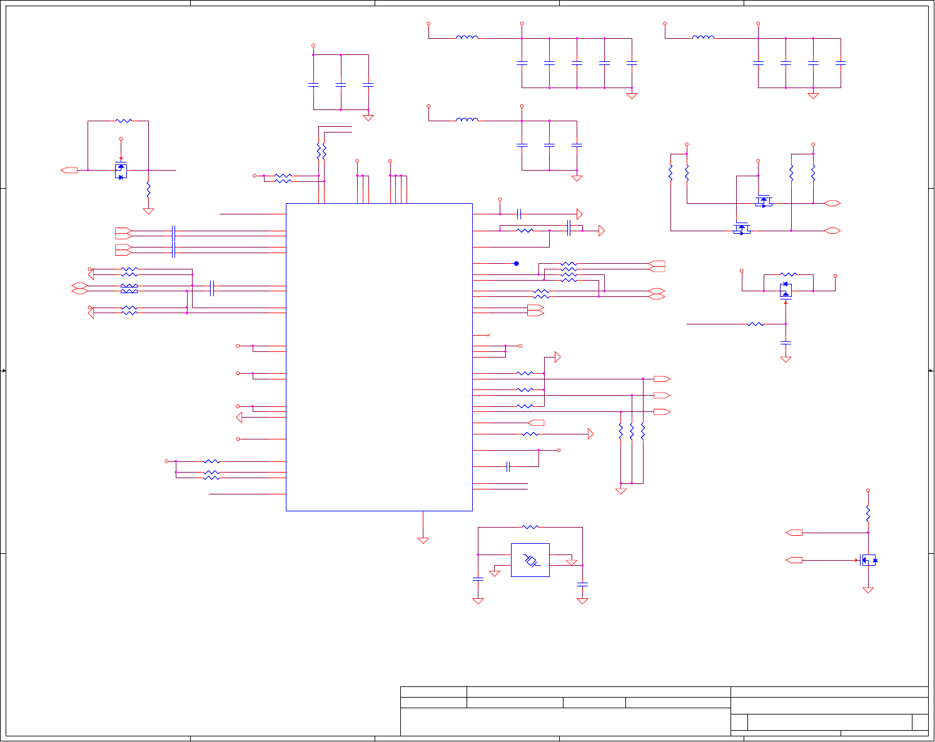The image size is (935, 742).
Task: Select the ground symbol beneath the large IC
Action: (423, 540)
